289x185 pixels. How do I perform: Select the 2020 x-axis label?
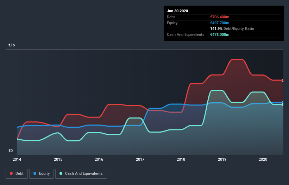pyautogui.click(x=263, y=159)
